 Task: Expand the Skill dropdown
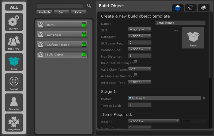(140, 29)
